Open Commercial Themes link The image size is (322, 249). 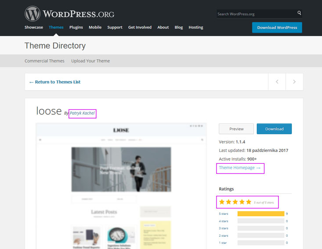44,61
